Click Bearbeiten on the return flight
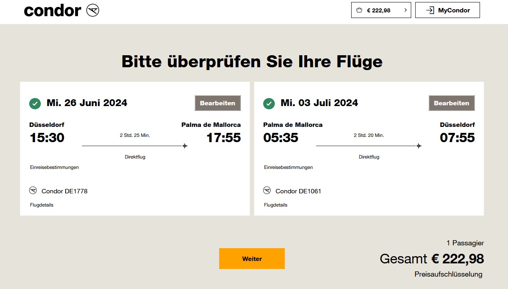Screen dimensions: 508x289 (451, 103)
